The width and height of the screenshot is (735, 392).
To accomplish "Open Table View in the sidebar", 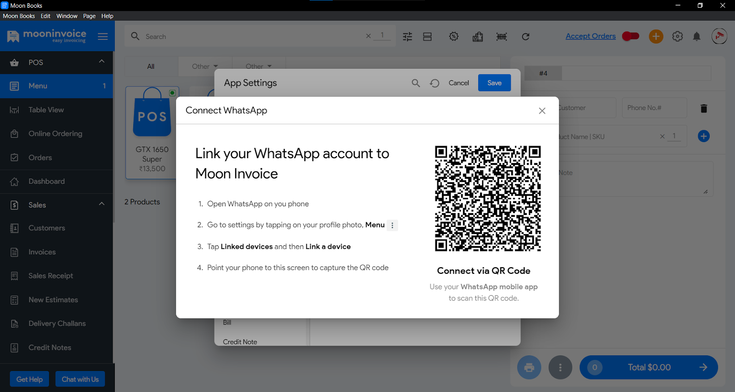I will coord(57,110).
